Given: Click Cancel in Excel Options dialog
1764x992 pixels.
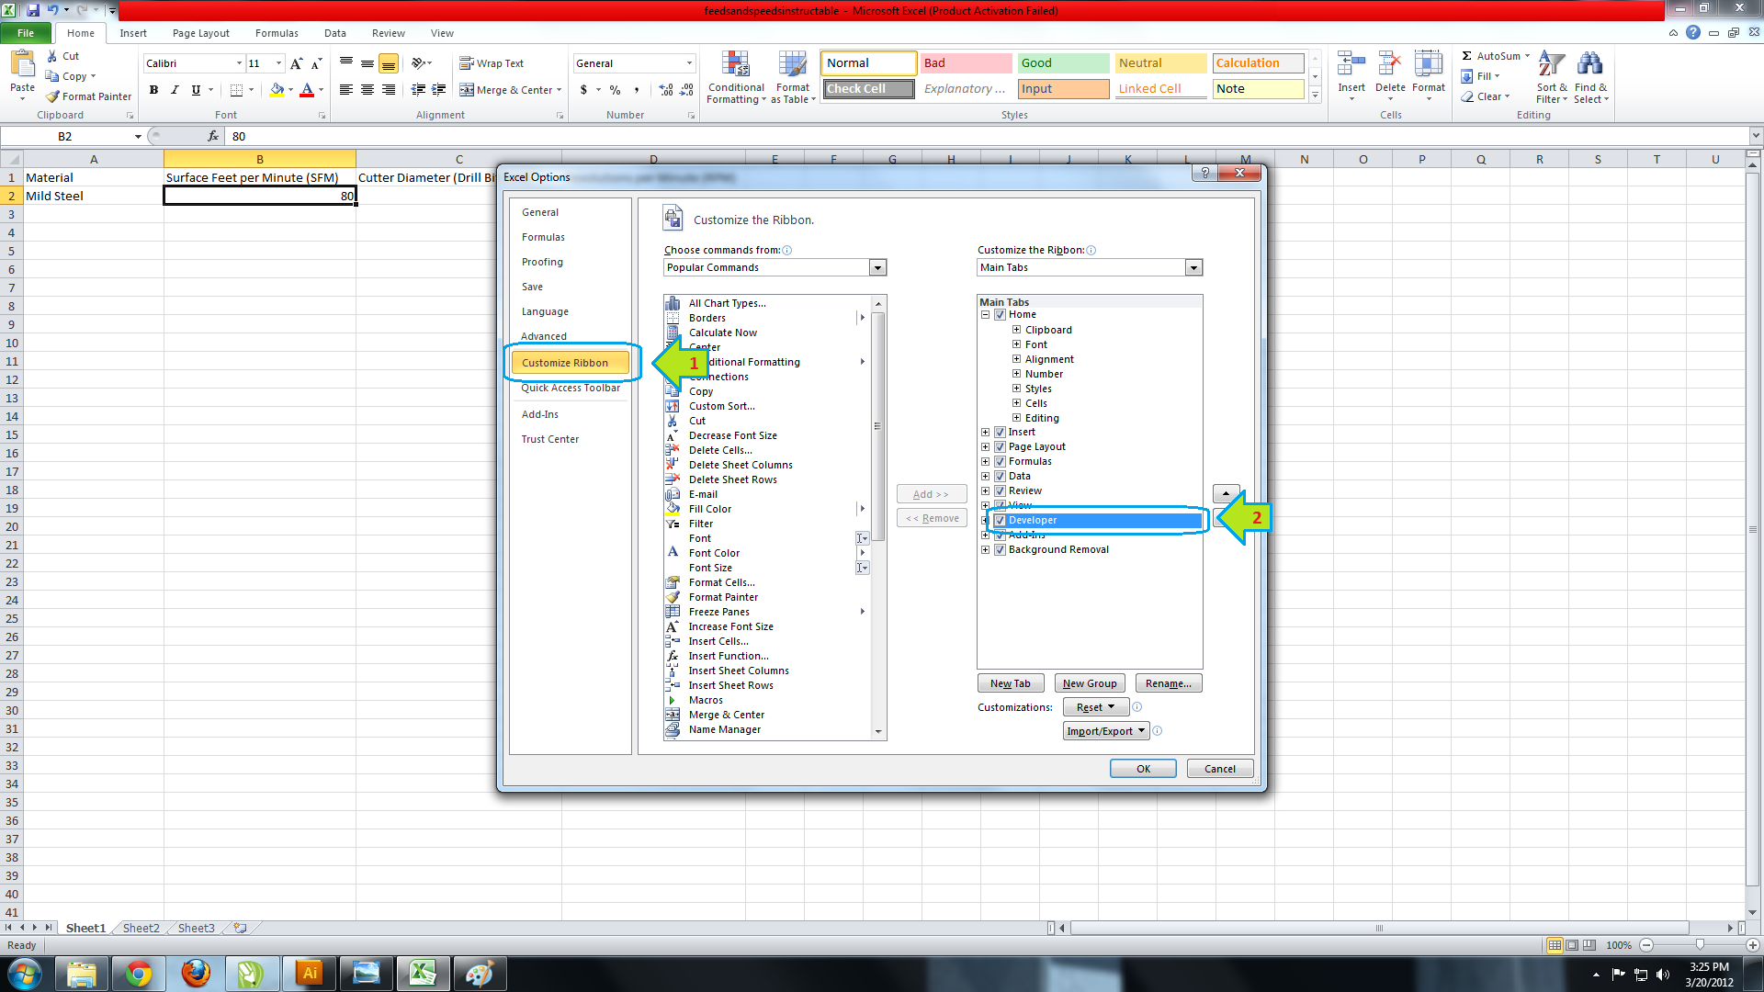Looking at the screenshot, I should click(x=1220, y=769).
